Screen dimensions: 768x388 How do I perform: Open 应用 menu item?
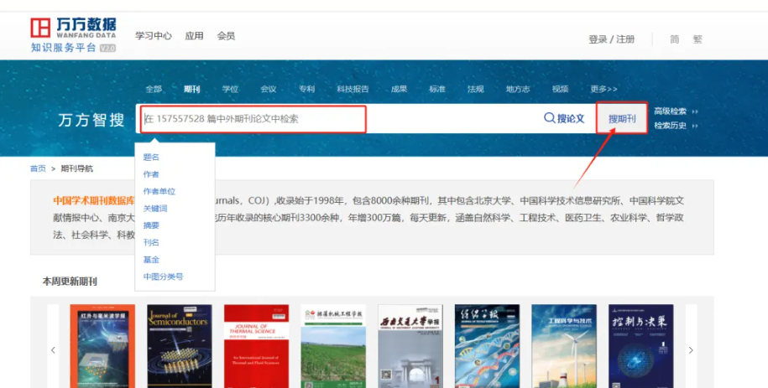click(194, 36)
